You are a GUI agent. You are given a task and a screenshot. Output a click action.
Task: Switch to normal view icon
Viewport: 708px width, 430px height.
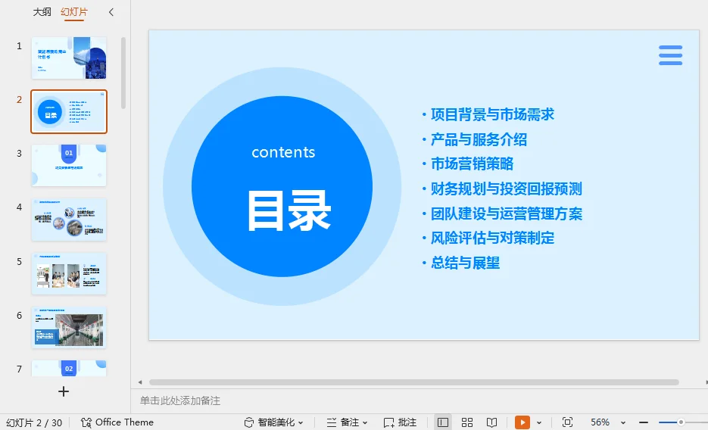(443, 422)
